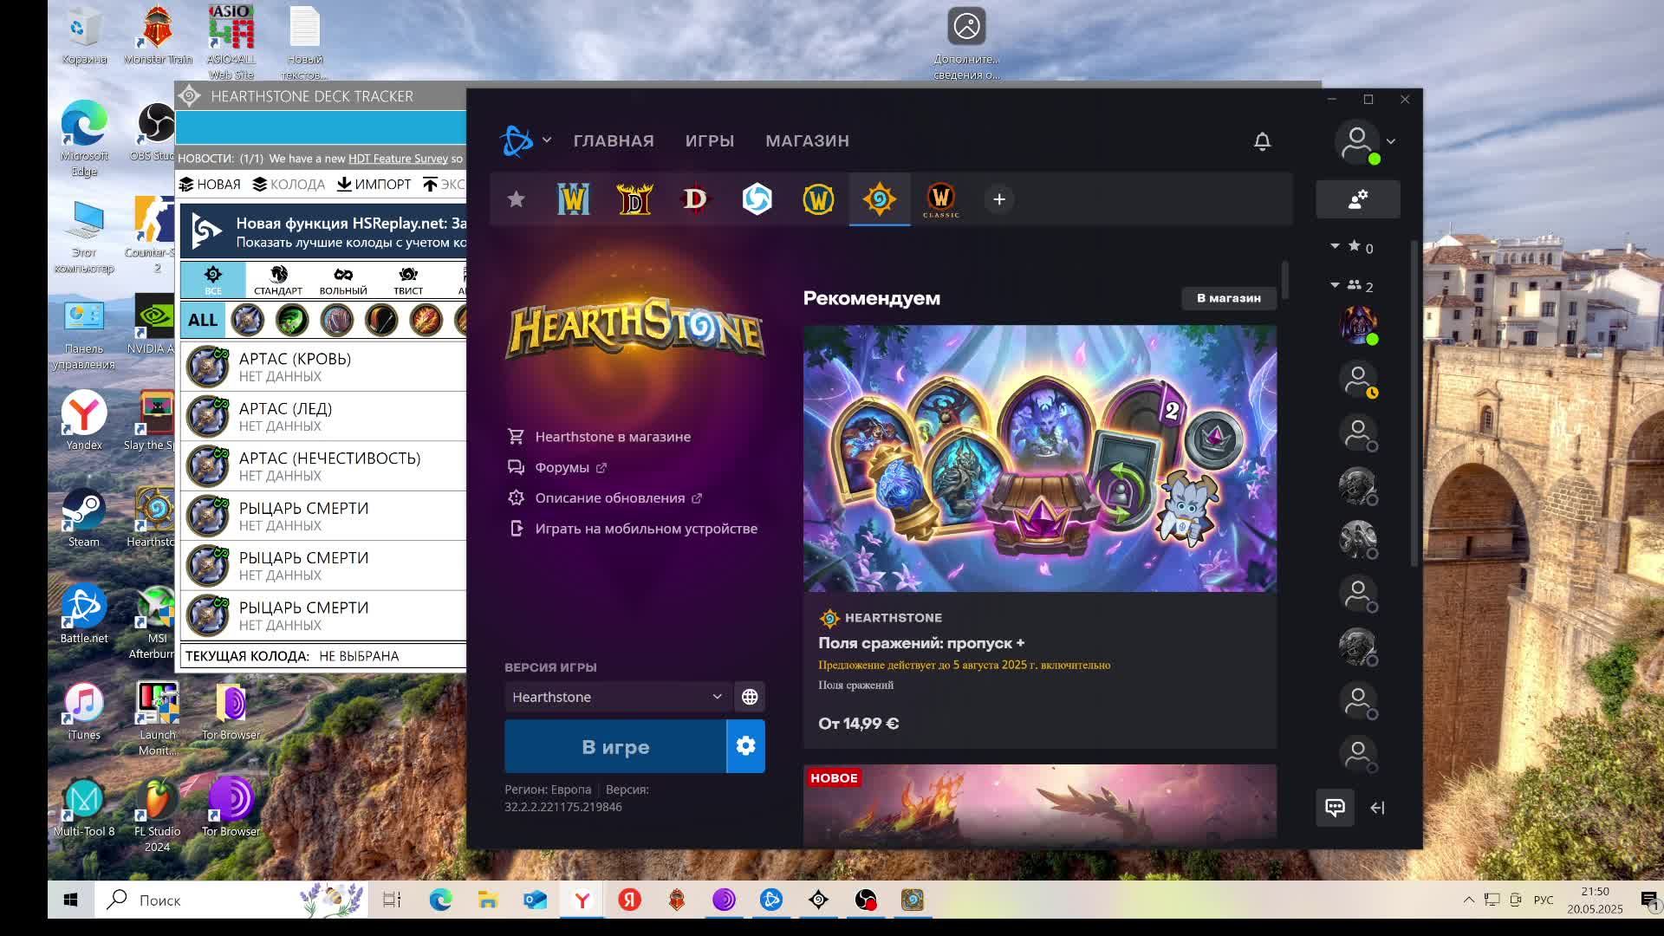Go to the ИГРЫ tab
The width and height of the screenshot is (1664, 936).
[709, 141]
